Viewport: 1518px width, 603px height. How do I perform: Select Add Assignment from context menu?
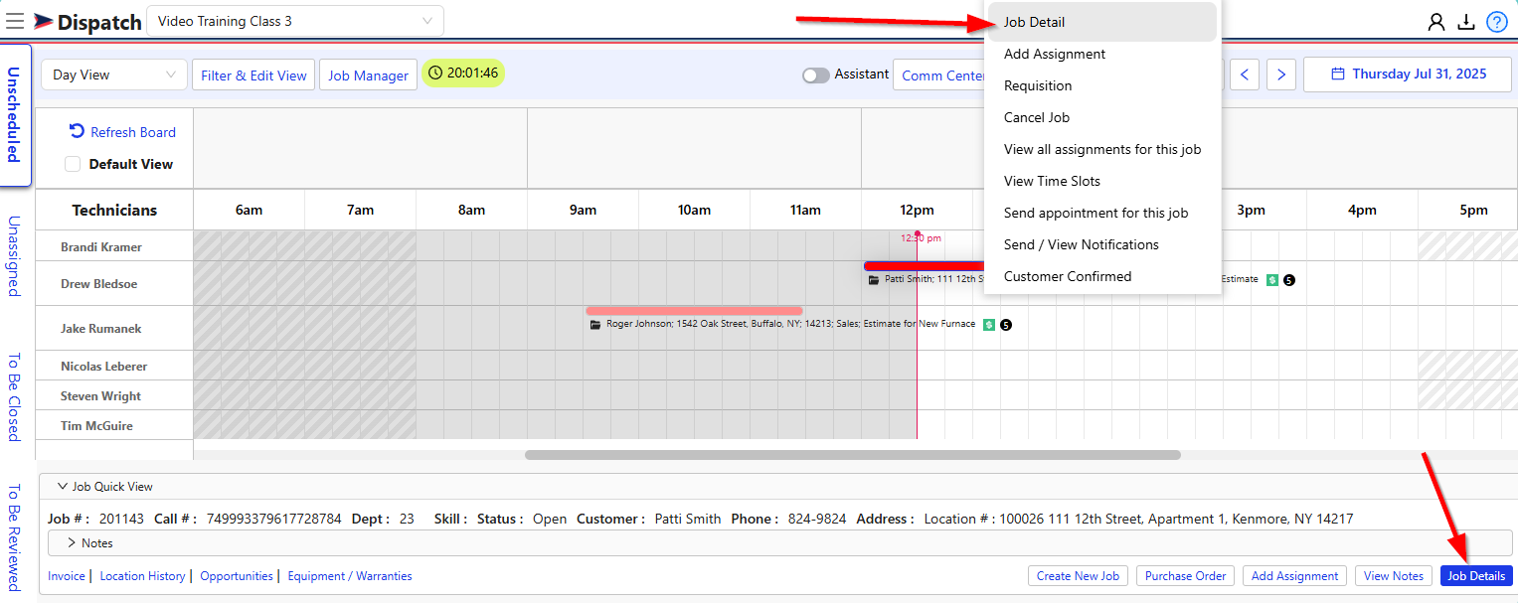[1102, 54]
